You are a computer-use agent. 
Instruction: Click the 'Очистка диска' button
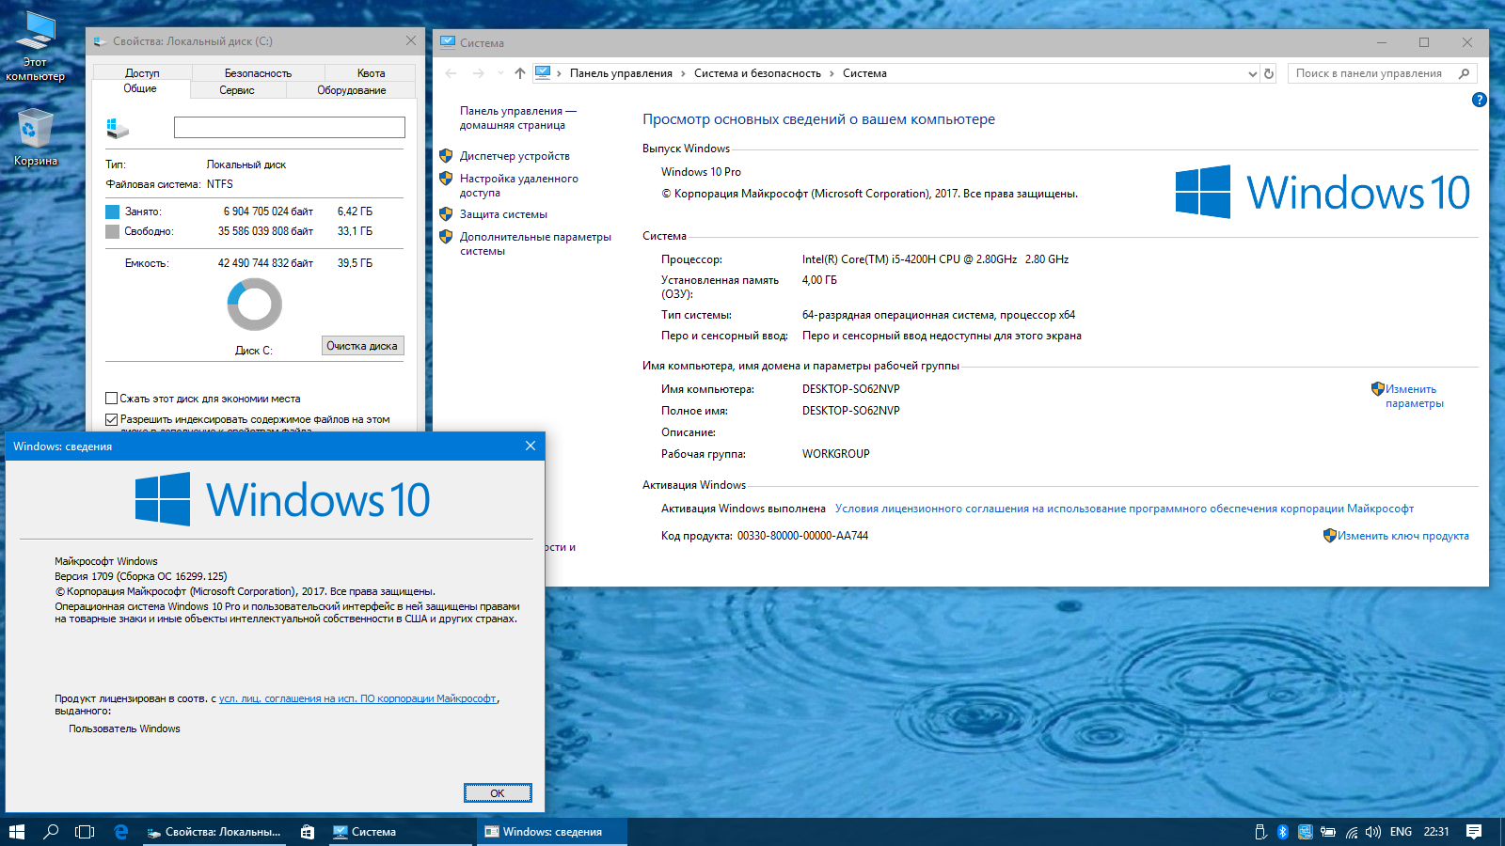pyautogui.click(x=362, y=346)
